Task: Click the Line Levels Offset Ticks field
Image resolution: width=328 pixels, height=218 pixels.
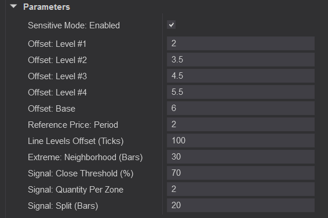Action: [x=240, y=141]
